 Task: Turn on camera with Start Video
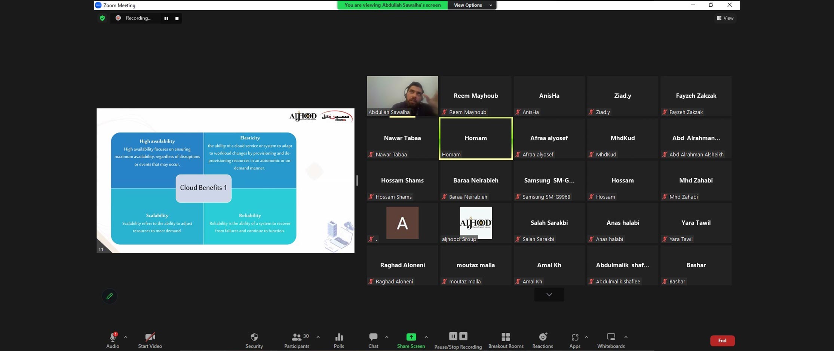point(150,341)
